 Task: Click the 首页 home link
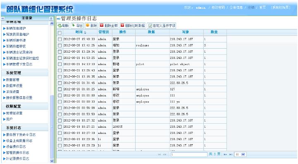point(262,7)
